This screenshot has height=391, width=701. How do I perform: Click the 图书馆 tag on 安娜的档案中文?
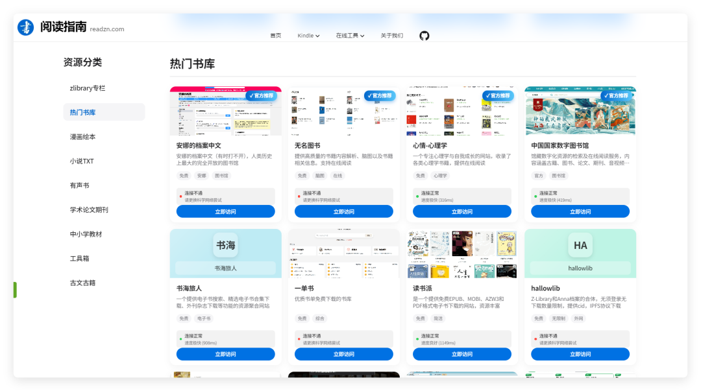coord(221,176)
